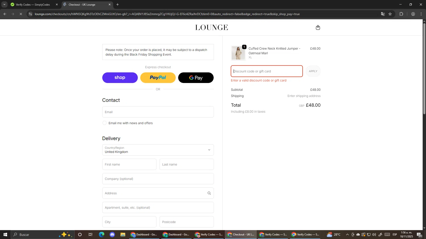The height and width of the screenshot is (239, 426).
Task: Click the First name field
Action: pos(129,164)
